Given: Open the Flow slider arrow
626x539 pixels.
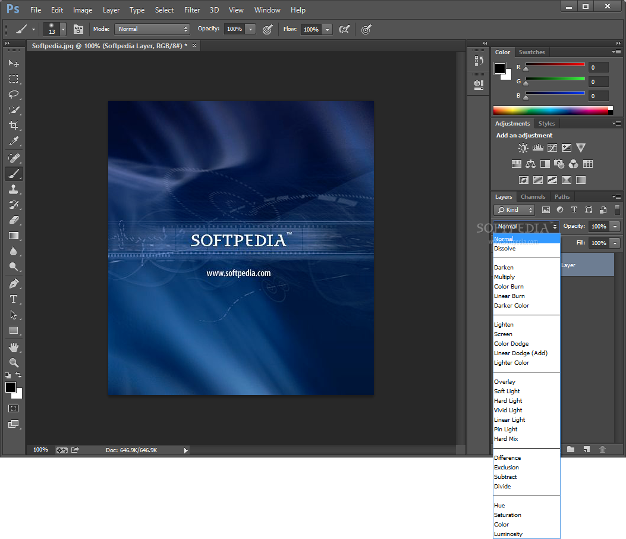Looking at the screenshot, I should pos(328,29).
